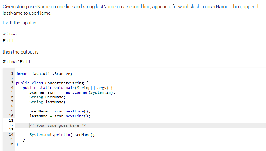
Task: Click line number 5 in the gutter
Action: 12,92
